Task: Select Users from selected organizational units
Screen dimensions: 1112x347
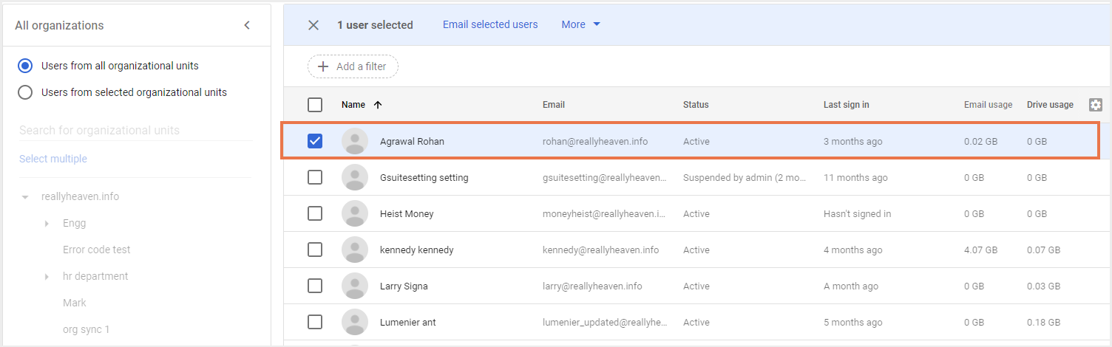Action: pos(25,92)
